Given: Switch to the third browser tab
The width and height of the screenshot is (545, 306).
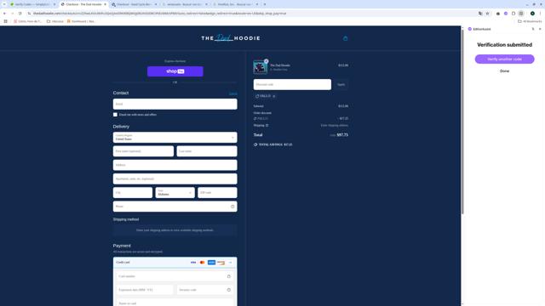Looking at the screenshot, I should 134,4.
